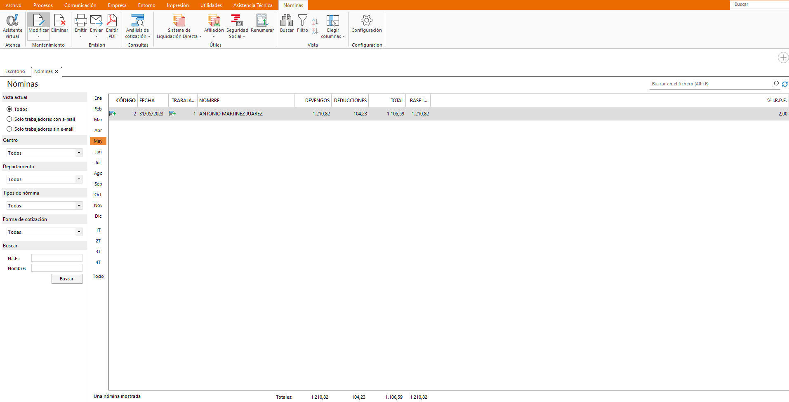
Task: Click the Emitir .PDF icon
Action: (x=112, y=20)
